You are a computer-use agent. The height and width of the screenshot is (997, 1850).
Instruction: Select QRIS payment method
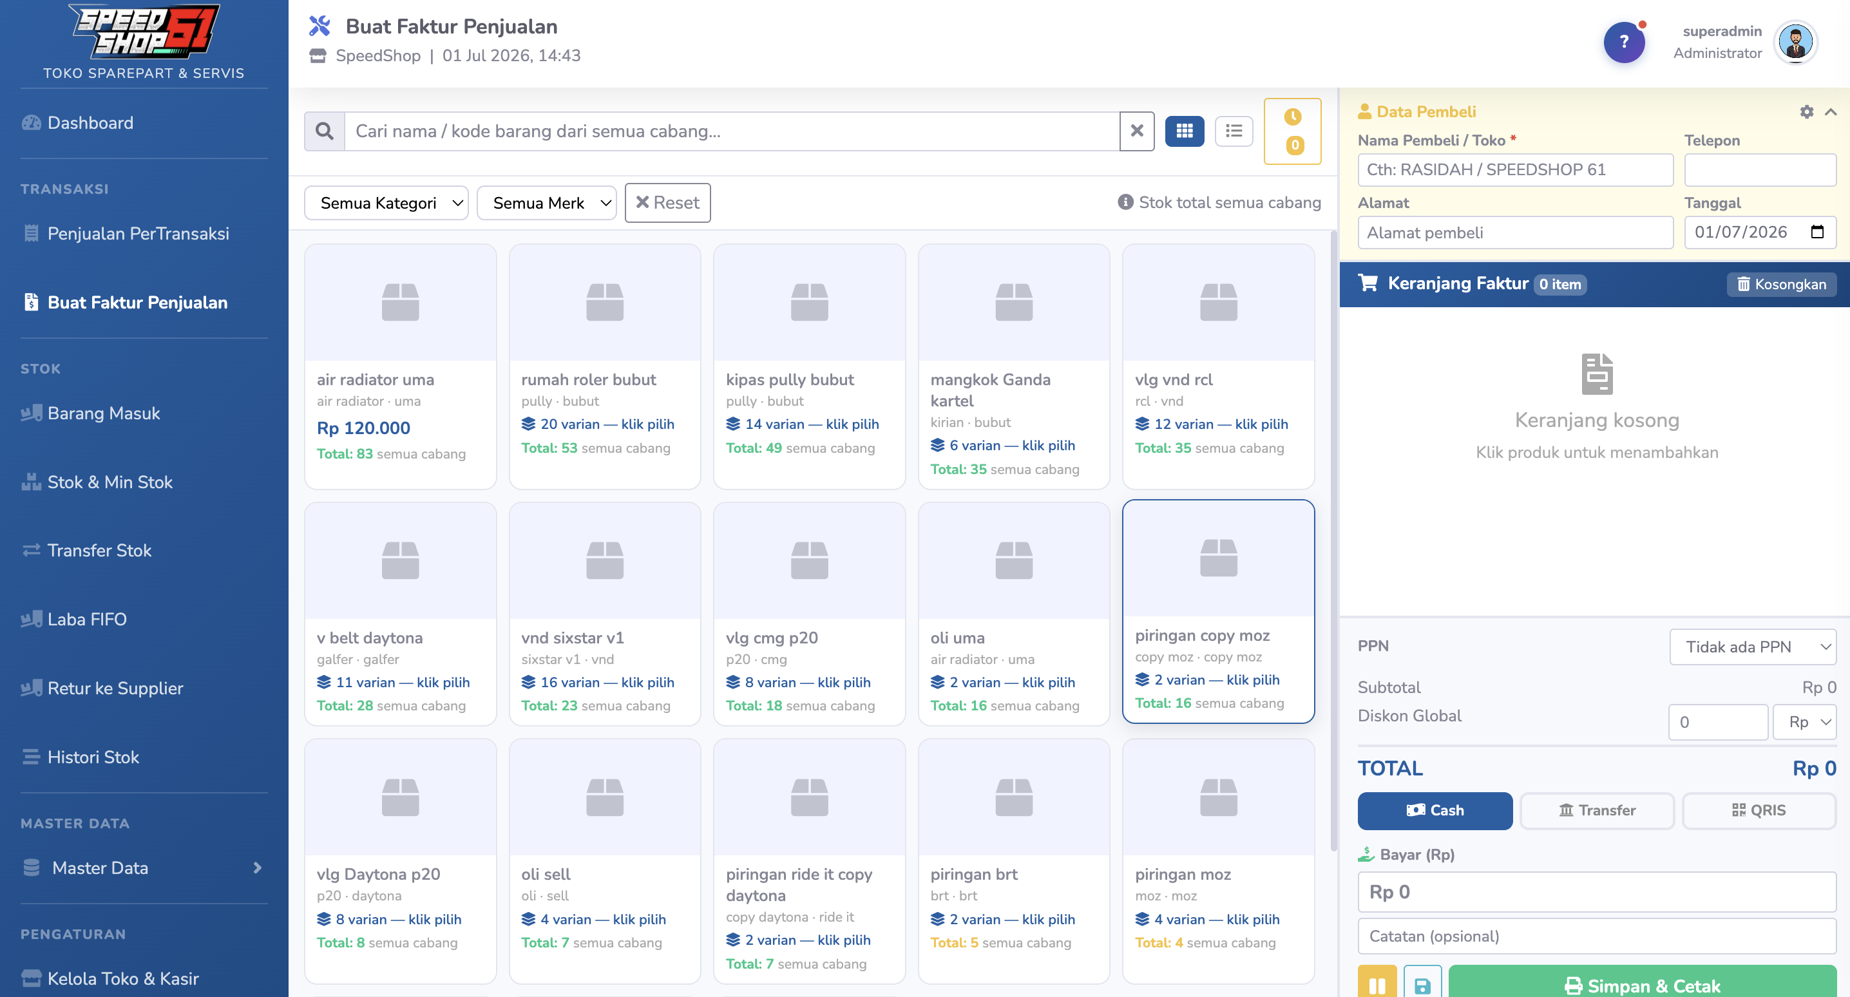coord(1759,810)
